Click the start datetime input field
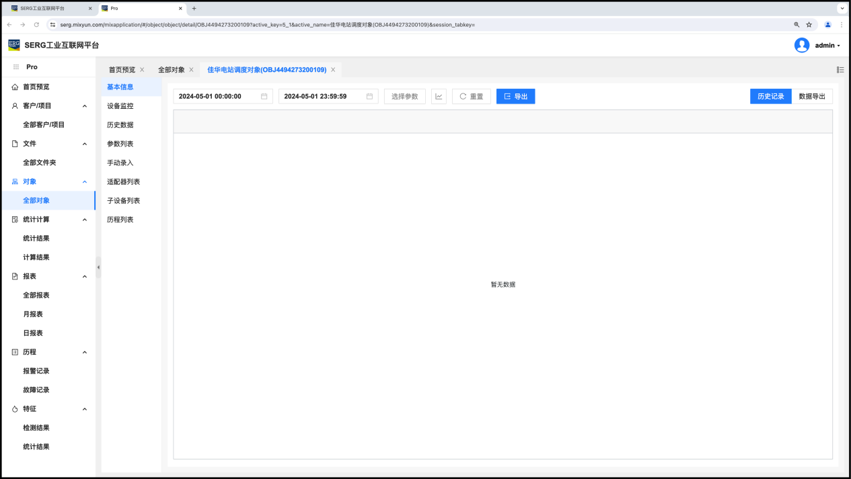The width and height of the screenshot is (851, 479). 217,97
